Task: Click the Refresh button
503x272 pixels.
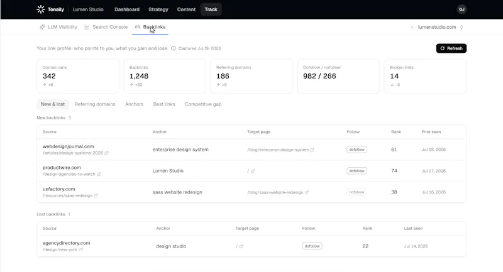Action: (x=451, y=48)
